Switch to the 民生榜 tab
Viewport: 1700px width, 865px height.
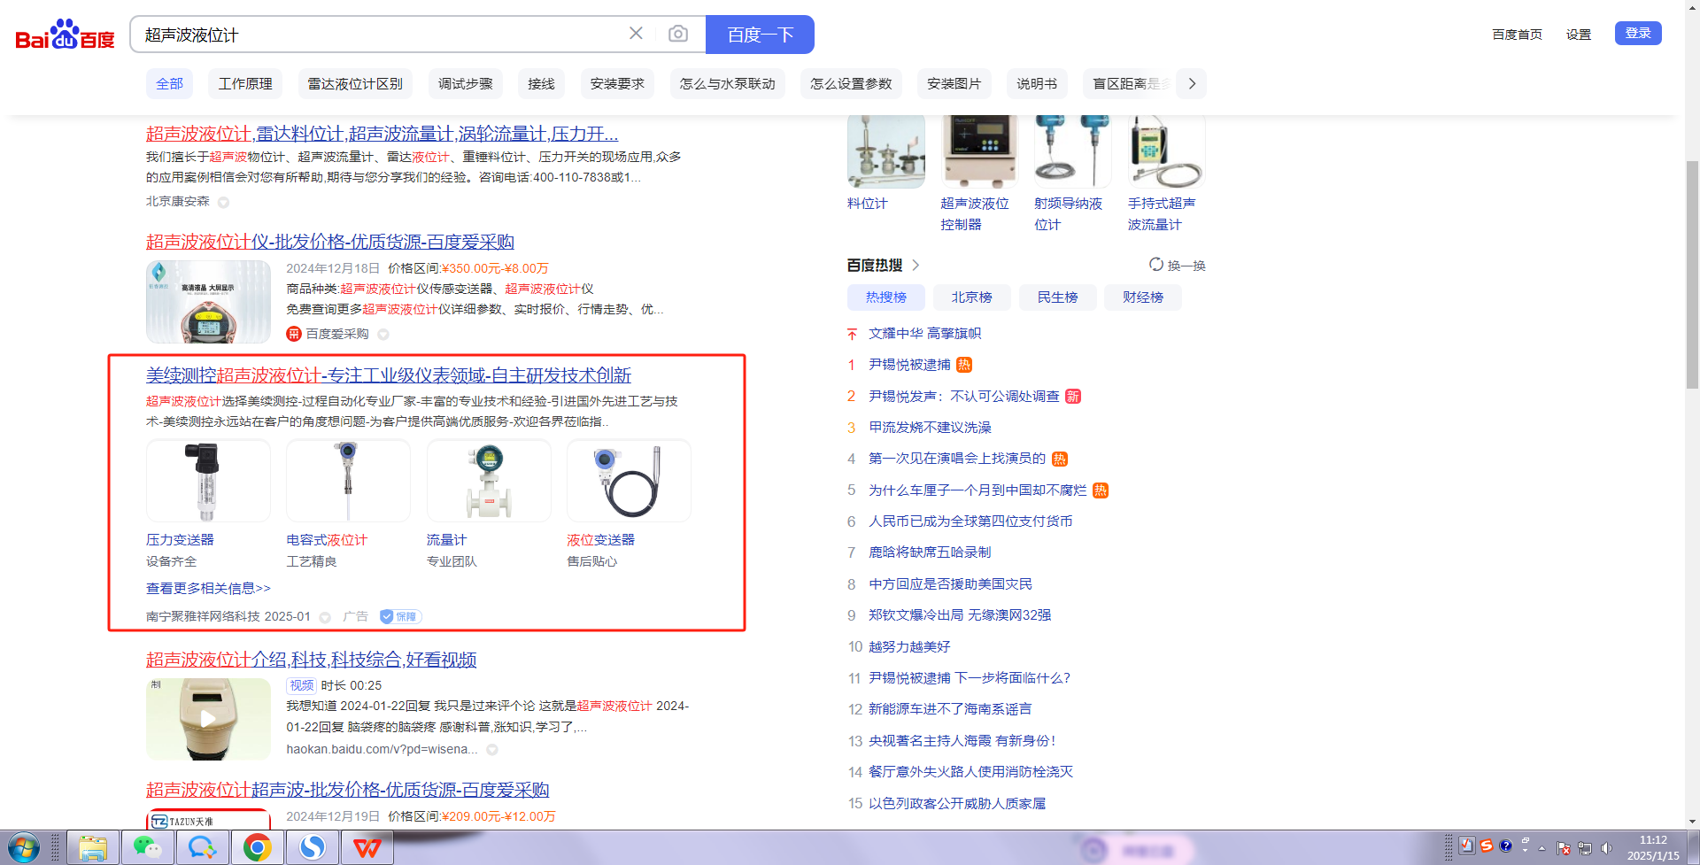(1057, 297)
